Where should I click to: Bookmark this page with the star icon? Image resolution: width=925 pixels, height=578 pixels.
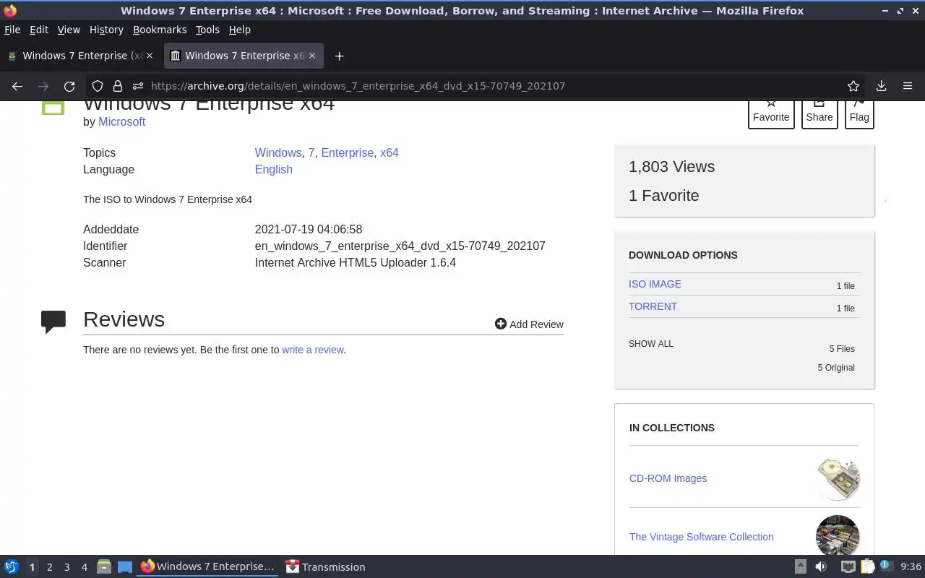853,86
